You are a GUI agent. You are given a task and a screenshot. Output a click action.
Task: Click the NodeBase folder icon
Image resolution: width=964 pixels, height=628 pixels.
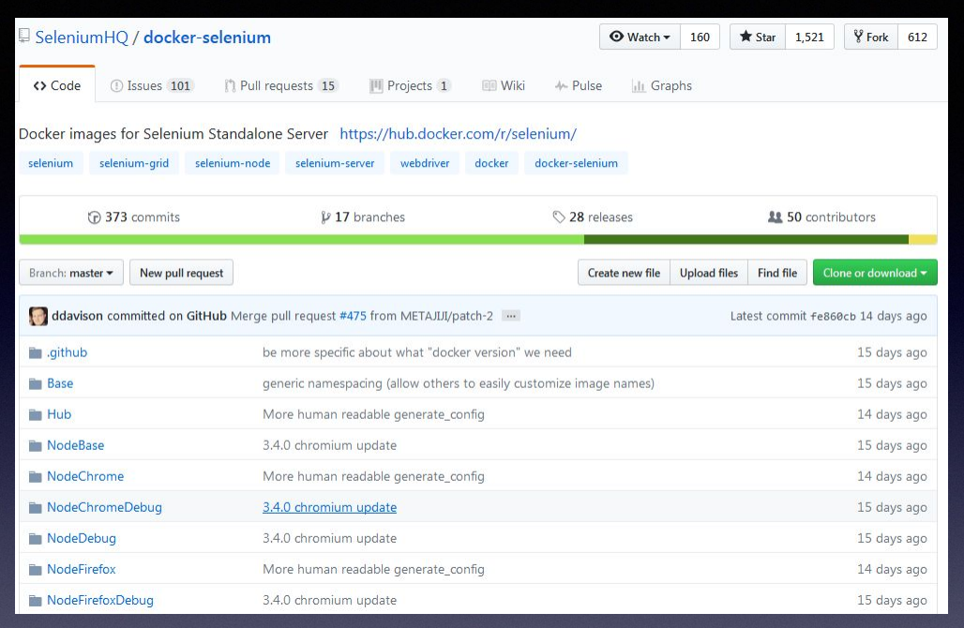[35, 445]
